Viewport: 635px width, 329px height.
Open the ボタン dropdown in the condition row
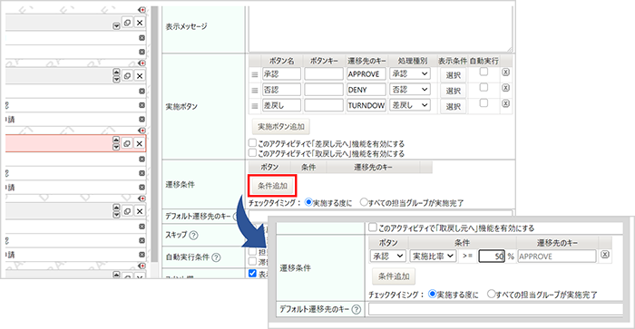pyautogui.click(x=387, y=256)
